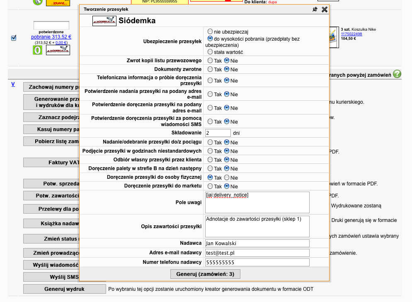412x302 pixels.
Task: Click the Wyślij wiadomość button
Action: point(51,265)
